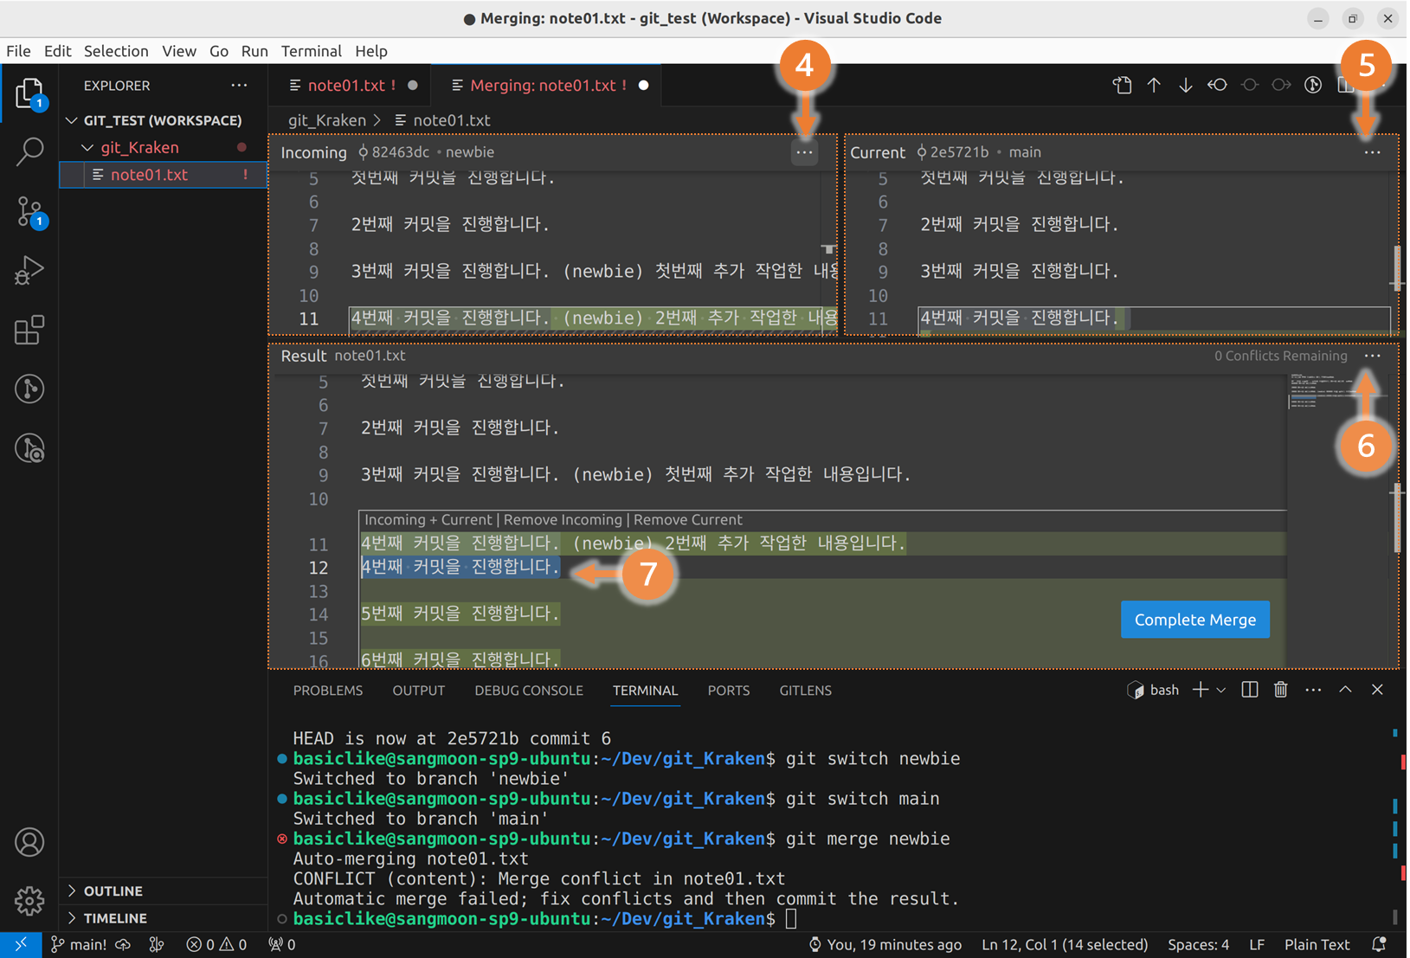Split the terminal panel
The height and width of the screenshot is (958, 1410).
(x=1249, y=690)
